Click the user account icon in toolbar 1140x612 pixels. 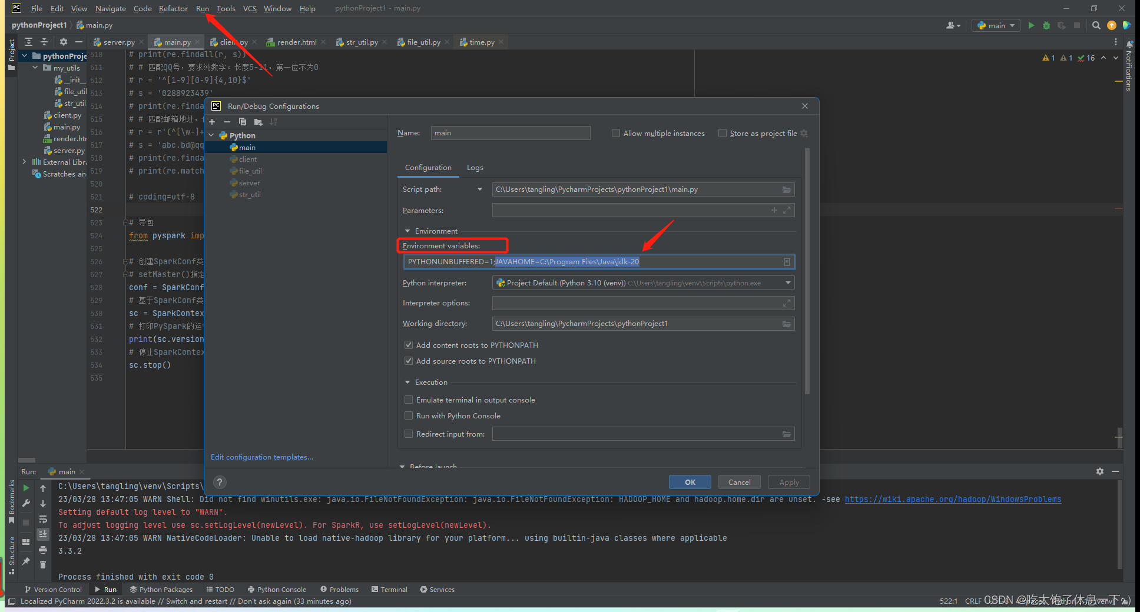click(953, 25)
